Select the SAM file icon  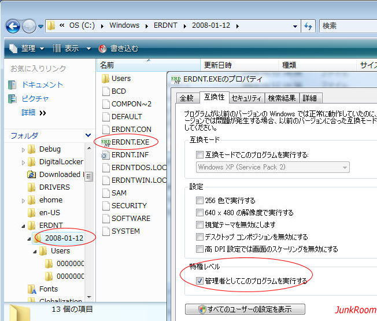click(106, 193)
